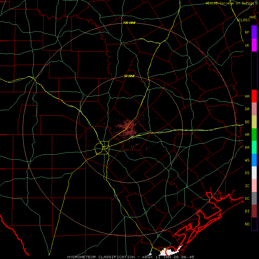Click the HHC product code label
This screenshot has width=259, height=259.
[253, 17]
